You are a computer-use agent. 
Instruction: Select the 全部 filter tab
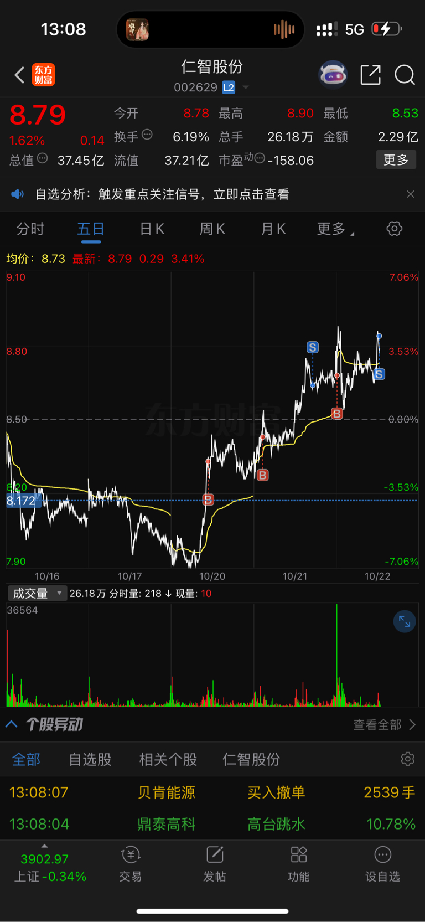coord(26,759)
